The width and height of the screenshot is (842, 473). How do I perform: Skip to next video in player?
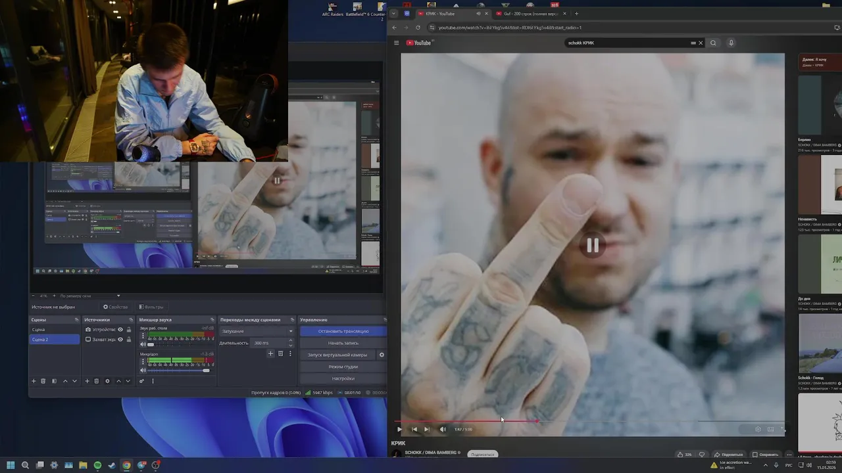[427, 429]
